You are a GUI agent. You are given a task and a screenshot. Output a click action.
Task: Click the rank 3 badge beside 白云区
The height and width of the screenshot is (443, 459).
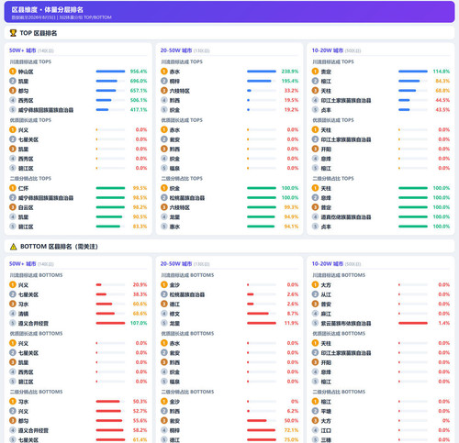[x=13, y=207]
